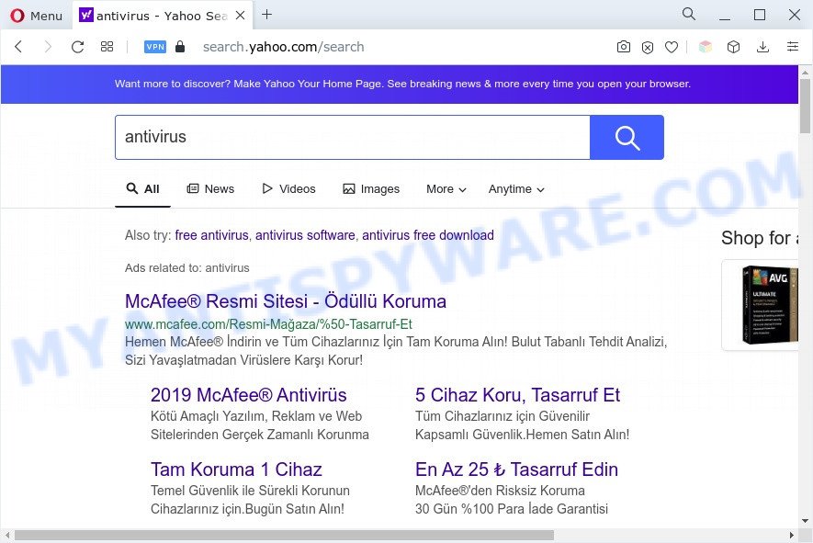
Task: Try the antivirus free download suggestion
Action: (x=428, y=235)
